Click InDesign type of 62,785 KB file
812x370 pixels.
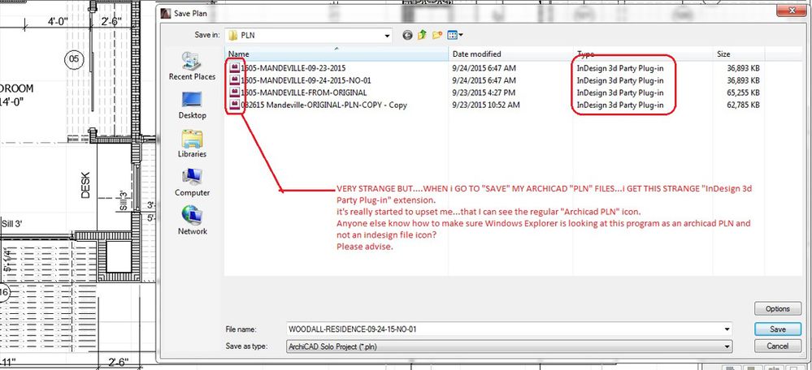[x=620, y=105]
